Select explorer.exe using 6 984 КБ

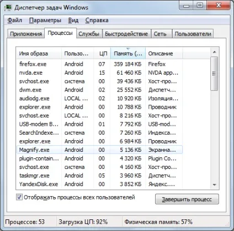(x=99, y=141)
